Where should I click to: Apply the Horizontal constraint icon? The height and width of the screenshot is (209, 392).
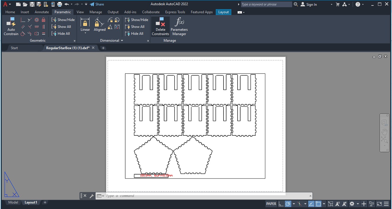tap(37, 27)
